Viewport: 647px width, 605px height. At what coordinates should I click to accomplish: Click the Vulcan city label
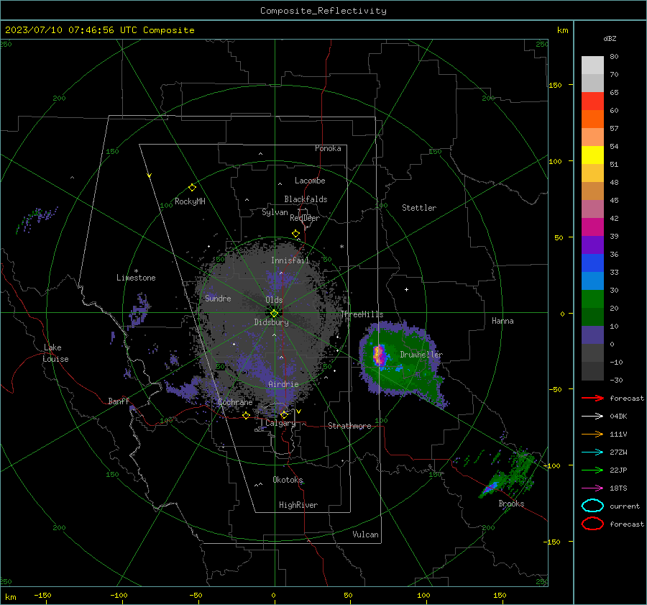pyautogui.click(x=365, y=535)
